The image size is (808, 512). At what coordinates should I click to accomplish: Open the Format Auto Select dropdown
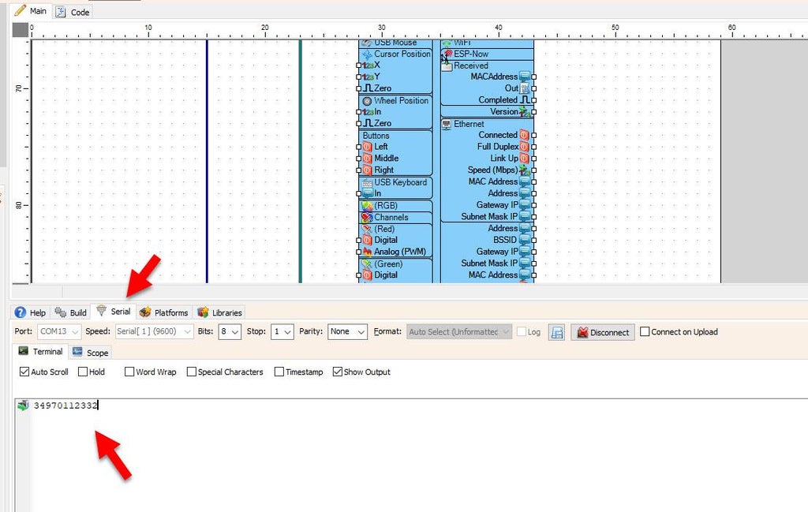pos(459,331)
